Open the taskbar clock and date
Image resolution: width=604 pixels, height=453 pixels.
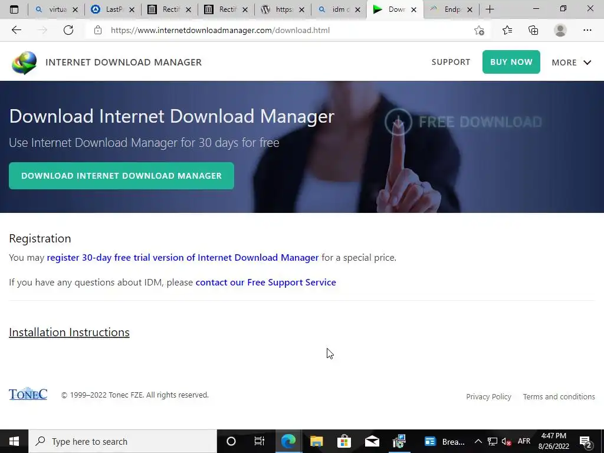coord(553,441)
